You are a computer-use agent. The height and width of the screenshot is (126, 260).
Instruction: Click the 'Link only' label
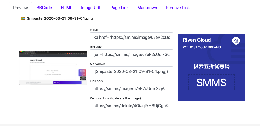tap(96, 81)
